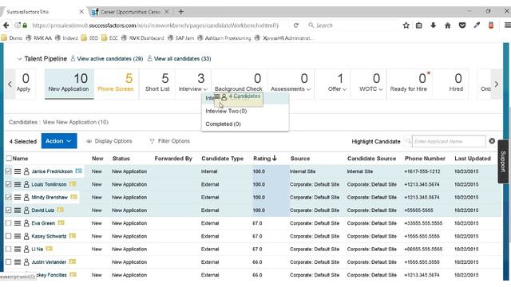The width and height of the screenshot is (511, 287).
Task: Click the bookmarks list icon in toolbar
Action: click(418, 26)
